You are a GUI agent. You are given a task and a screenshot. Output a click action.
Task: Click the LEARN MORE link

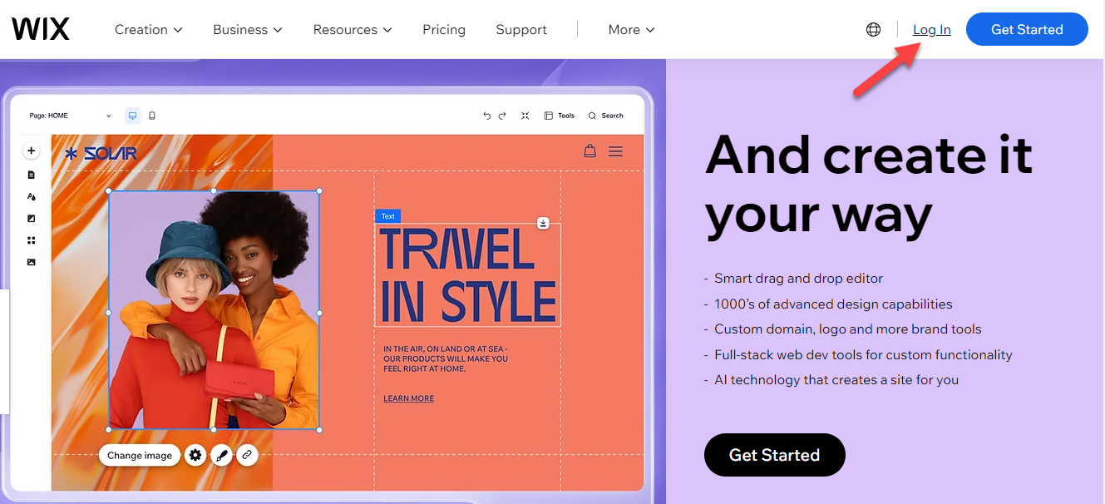pos(408,398)
